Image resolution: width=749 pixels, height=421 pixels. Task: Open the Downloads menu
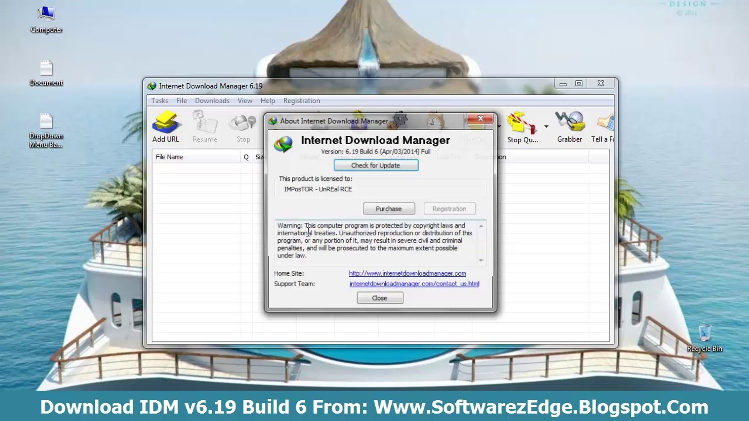coord(212,101)
